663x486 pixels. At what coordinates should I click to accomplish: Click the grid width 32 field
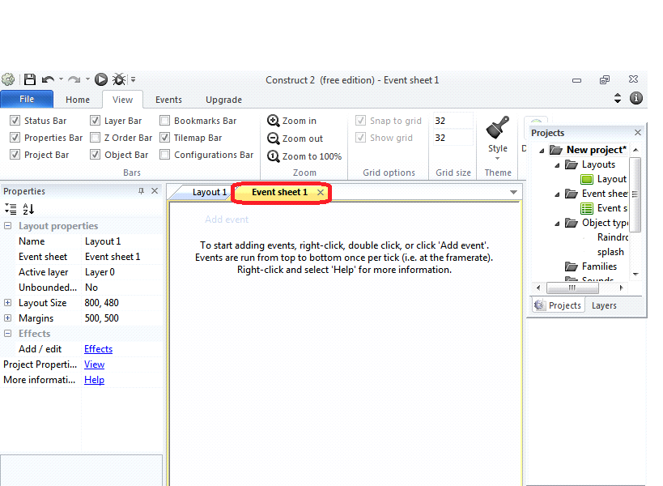pyautogui.click(x=453, y=121)
